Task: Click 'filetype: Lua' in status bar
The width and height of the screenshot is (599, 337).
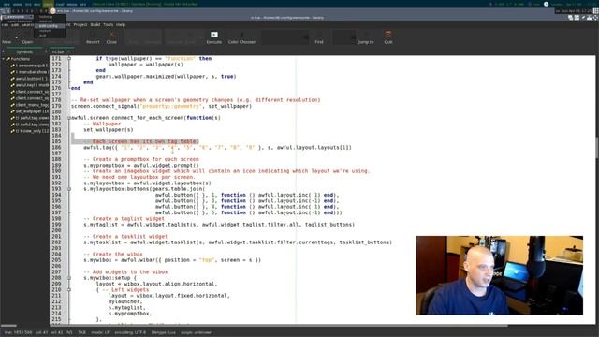Action: pyautogui.click(x=163, y=333)
